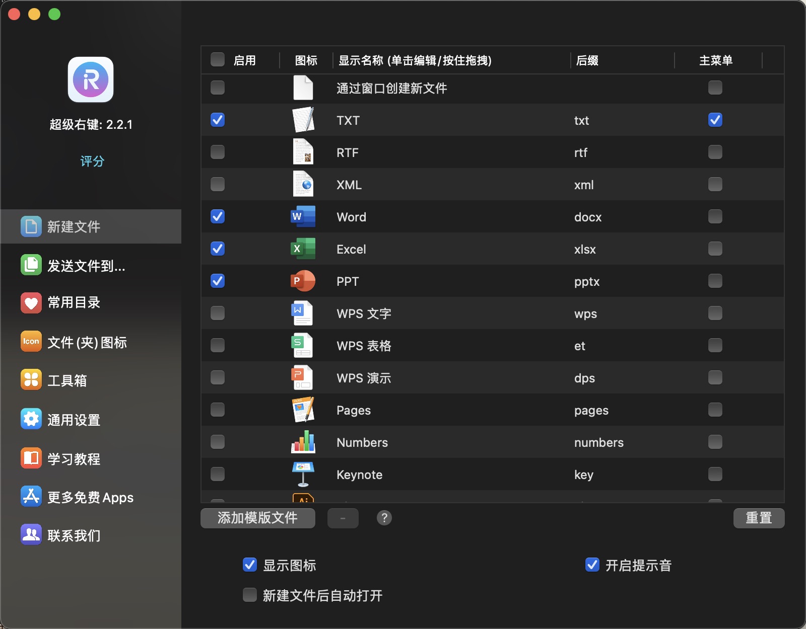Click the 学习教程 book icon
Viewport: 806px width, 629px height.
pos(31,458)
